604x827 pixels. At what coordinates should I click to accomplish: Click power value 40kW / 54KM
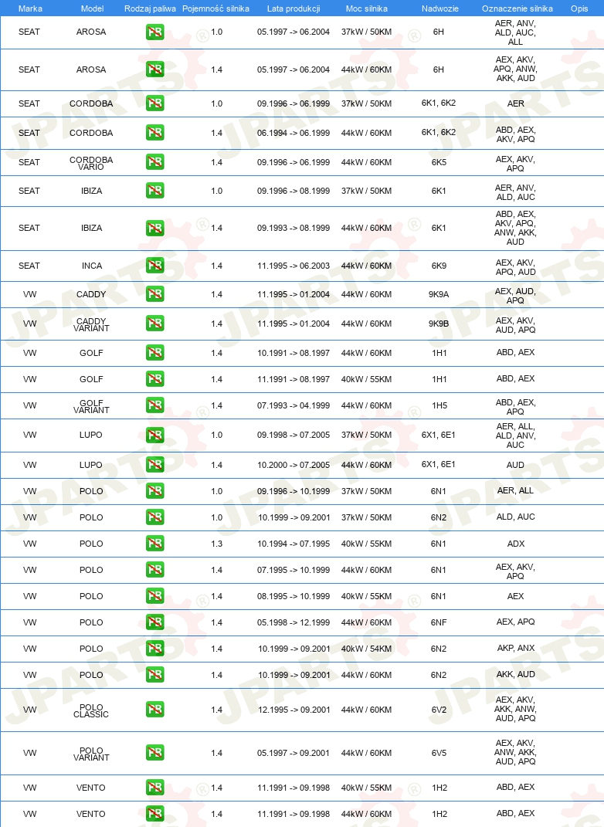(x=367, y=649)
